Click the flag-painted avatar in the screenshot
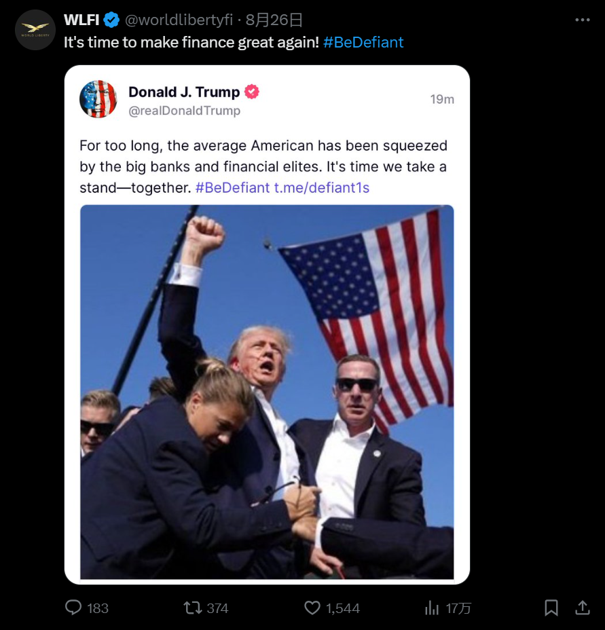This screenshot has width=605, height=630. [98, 99]
